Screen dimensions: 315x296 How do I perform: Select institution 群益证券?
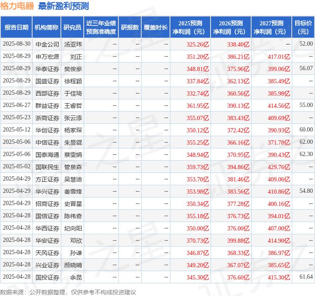pos(47,106)
